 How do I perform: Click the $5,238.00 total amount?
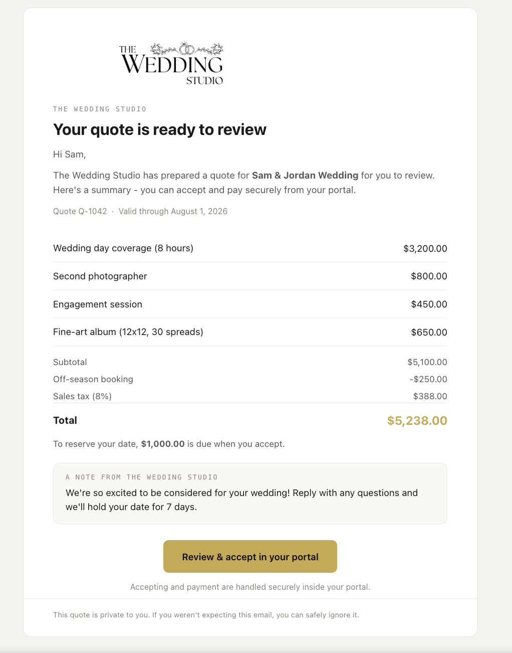click(417, 420)
